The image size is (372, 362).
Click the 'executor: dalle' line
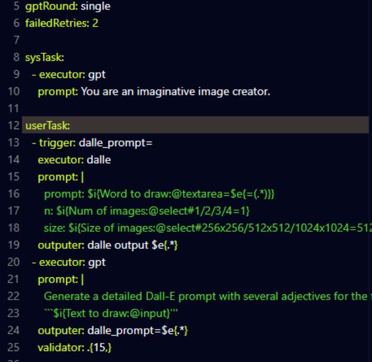pos(74,160)
